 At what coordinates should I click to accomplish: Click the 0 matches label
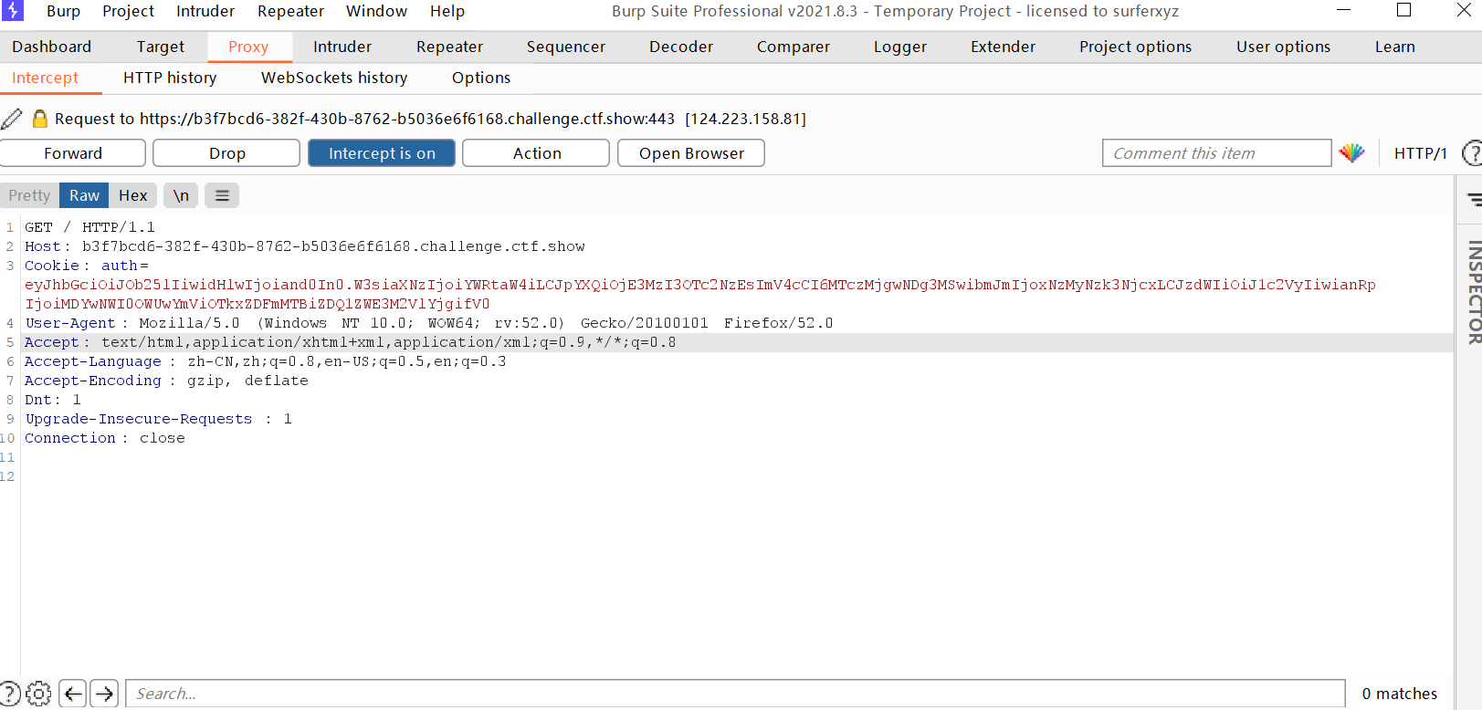click(1399, 694)
